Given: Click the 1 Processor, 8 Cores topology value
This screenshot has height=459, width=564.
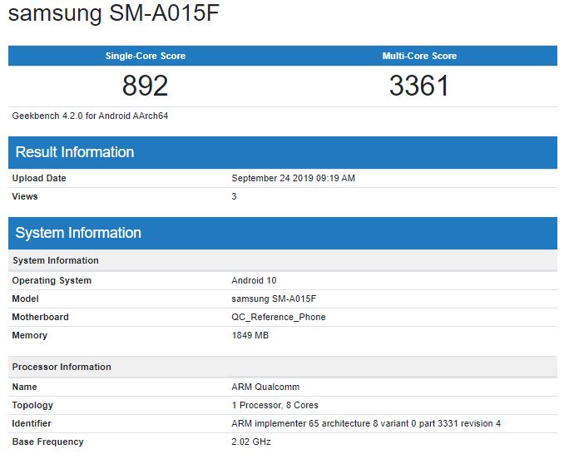Looking at the screenshot, I should click(275, 405).
